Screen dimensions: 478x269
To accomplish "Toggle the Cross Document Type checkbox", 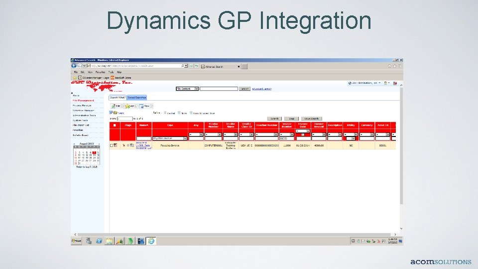I will pyautogui.click(x=191, y=113).
